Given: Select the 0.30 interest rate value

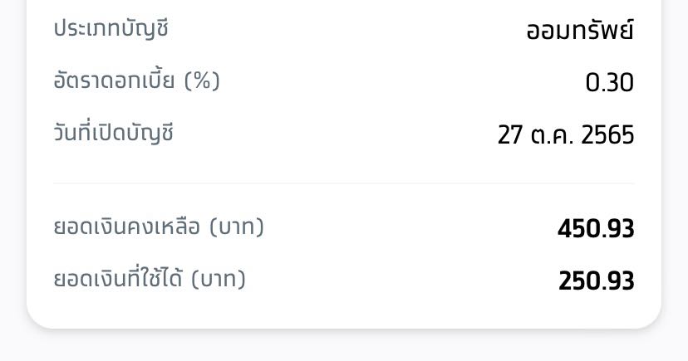Looking at the screenshot, I should pyautogui.click(x=609, y=82).
